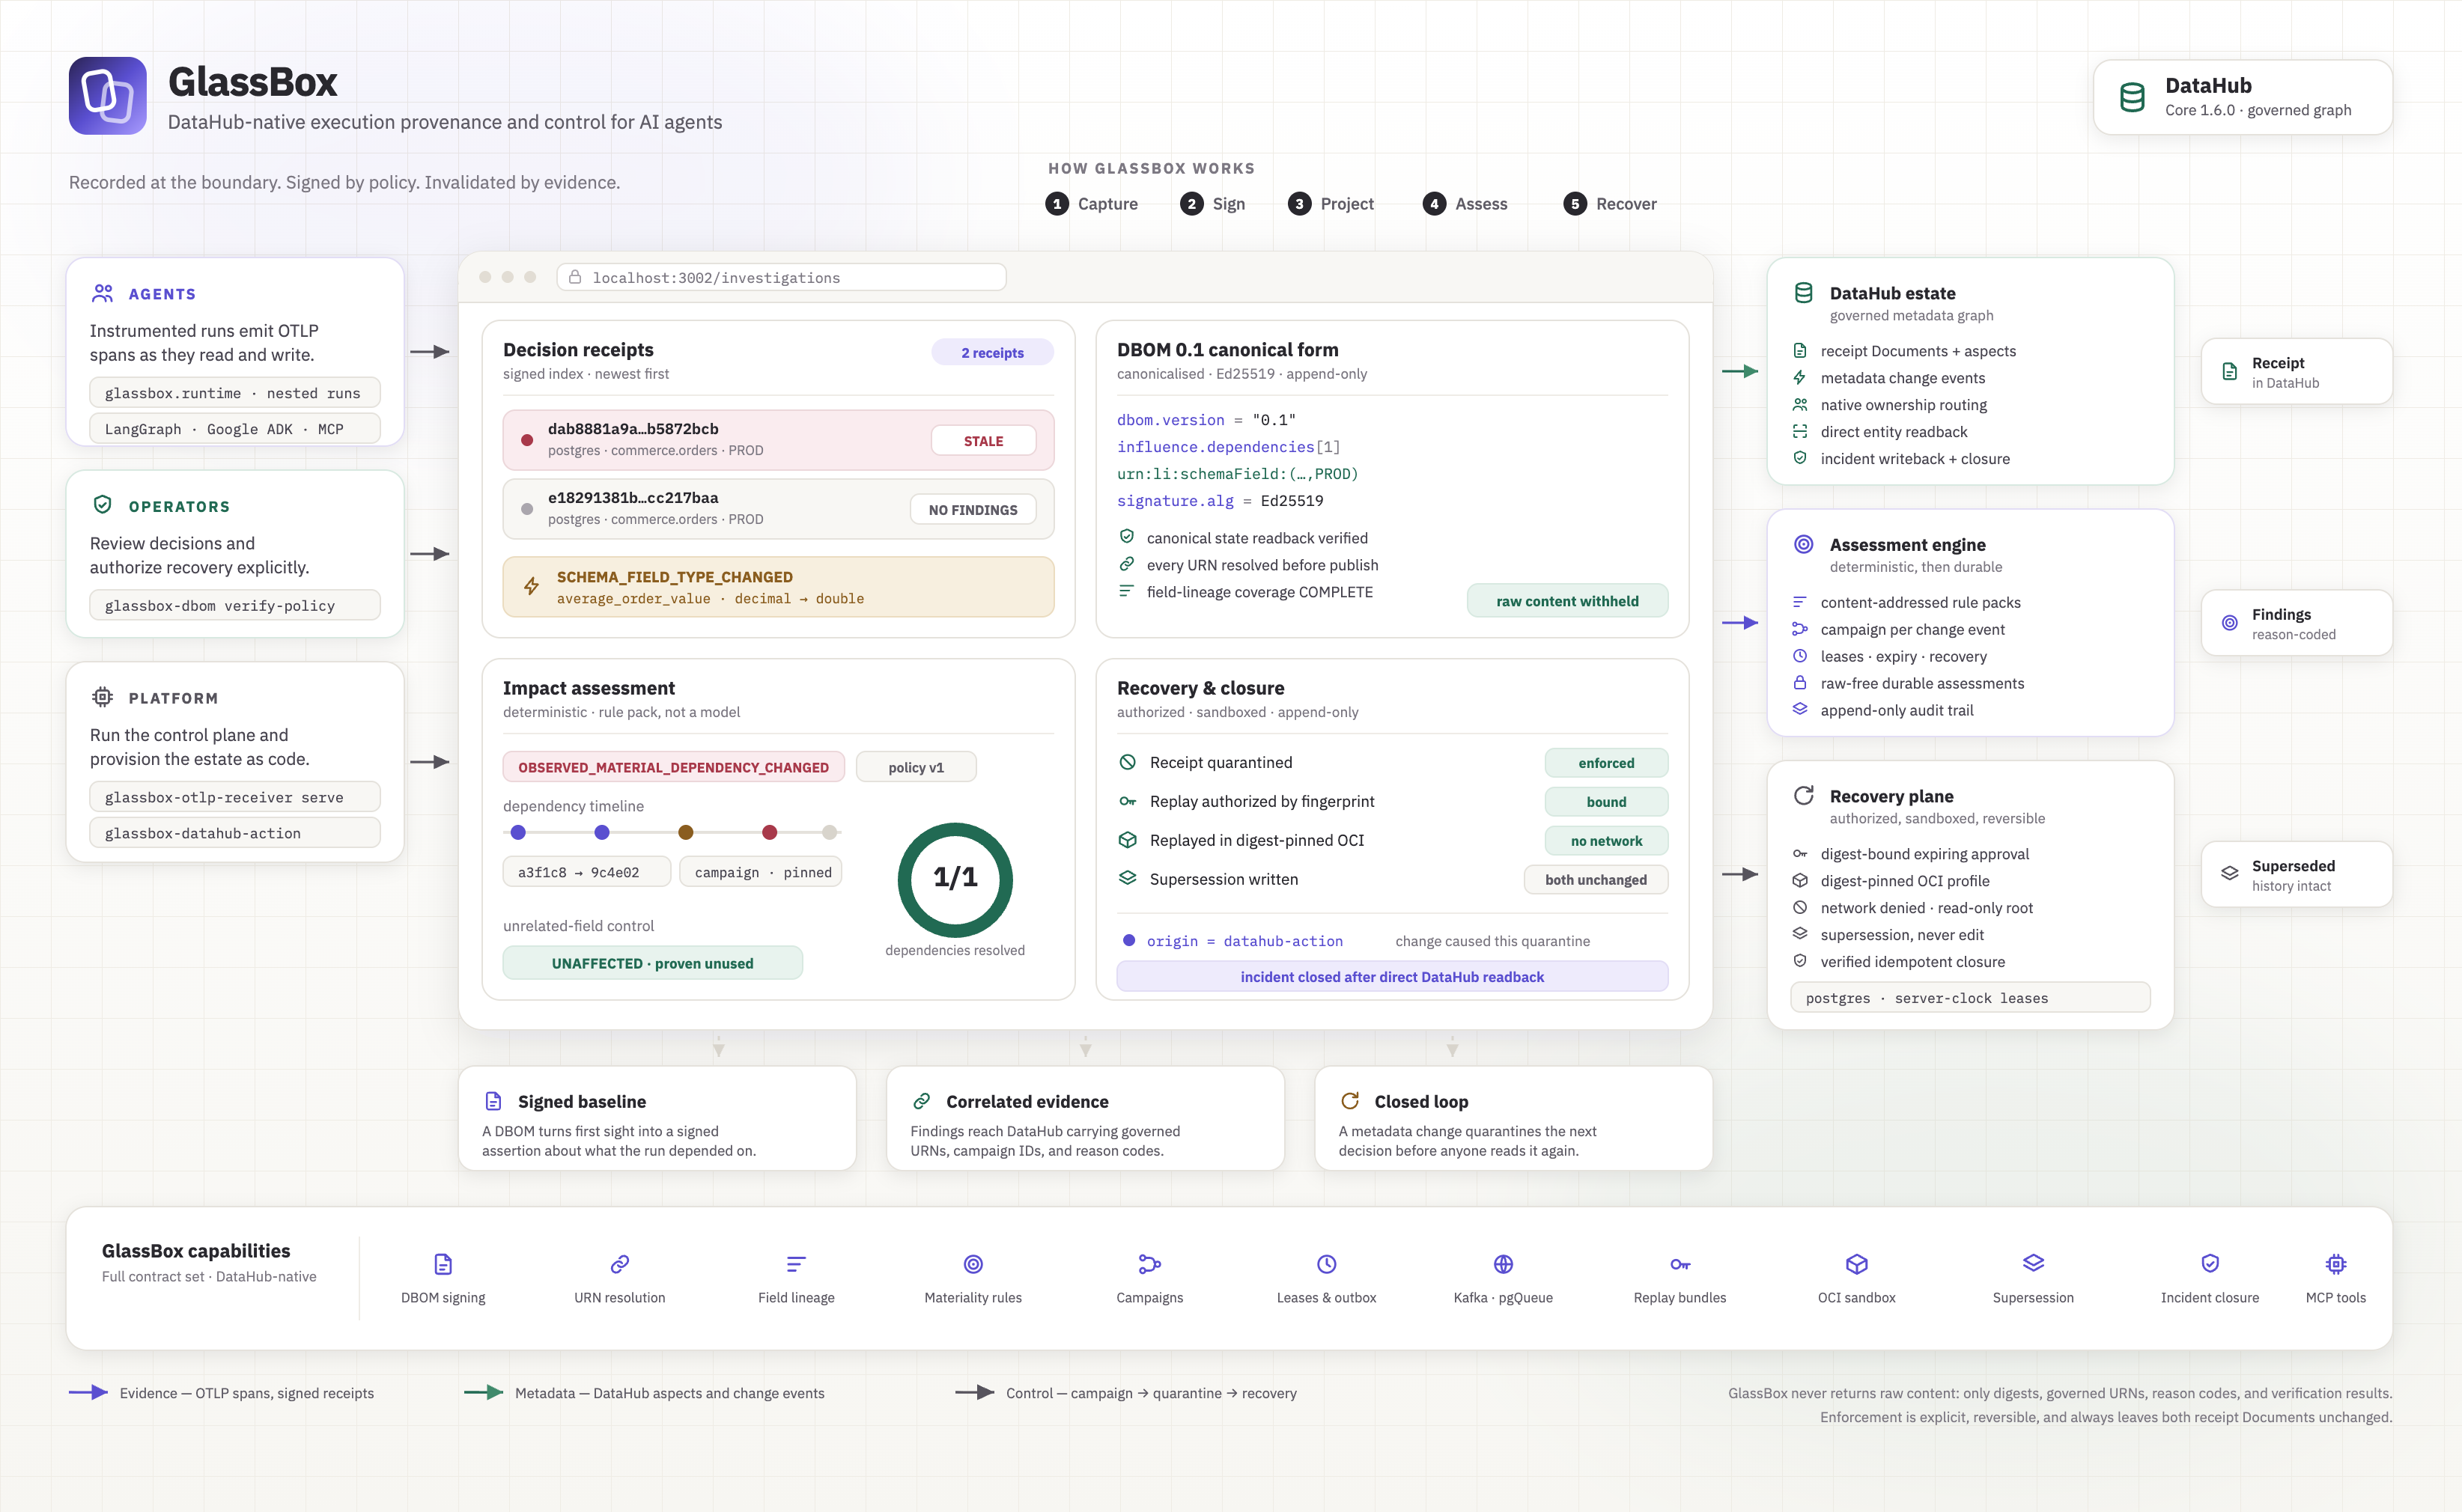
Task: Click the Assessment engine target icon
Action: (1804, 544)
